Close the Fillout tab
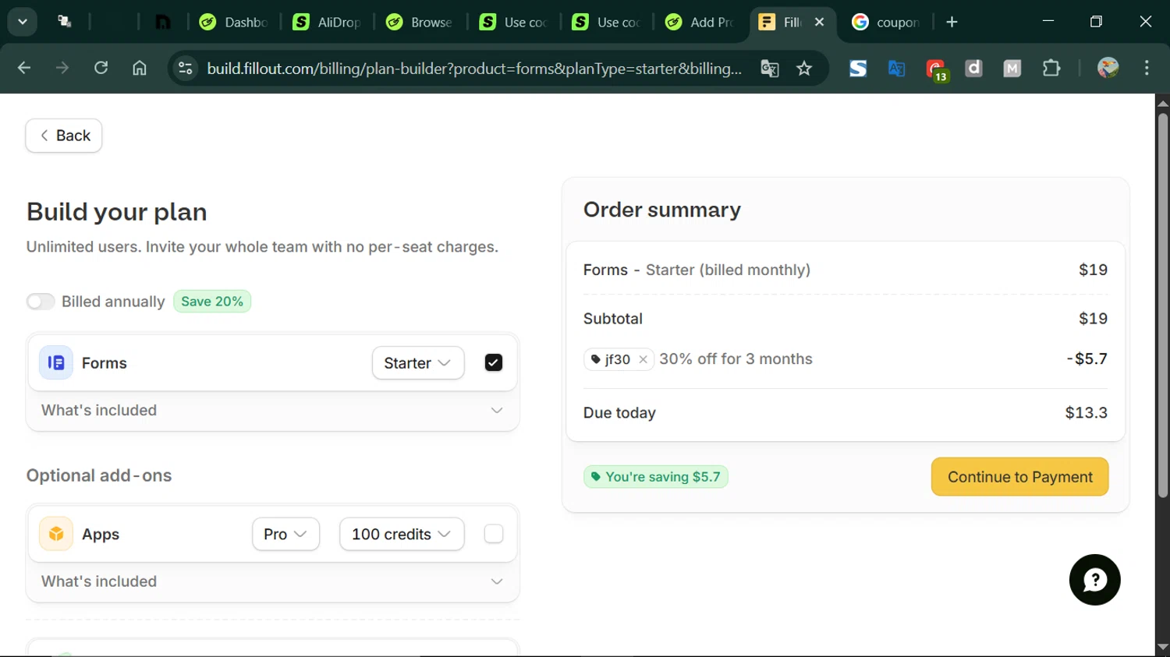The height and width of the screenshot is (657, 1170). point(819,22)
